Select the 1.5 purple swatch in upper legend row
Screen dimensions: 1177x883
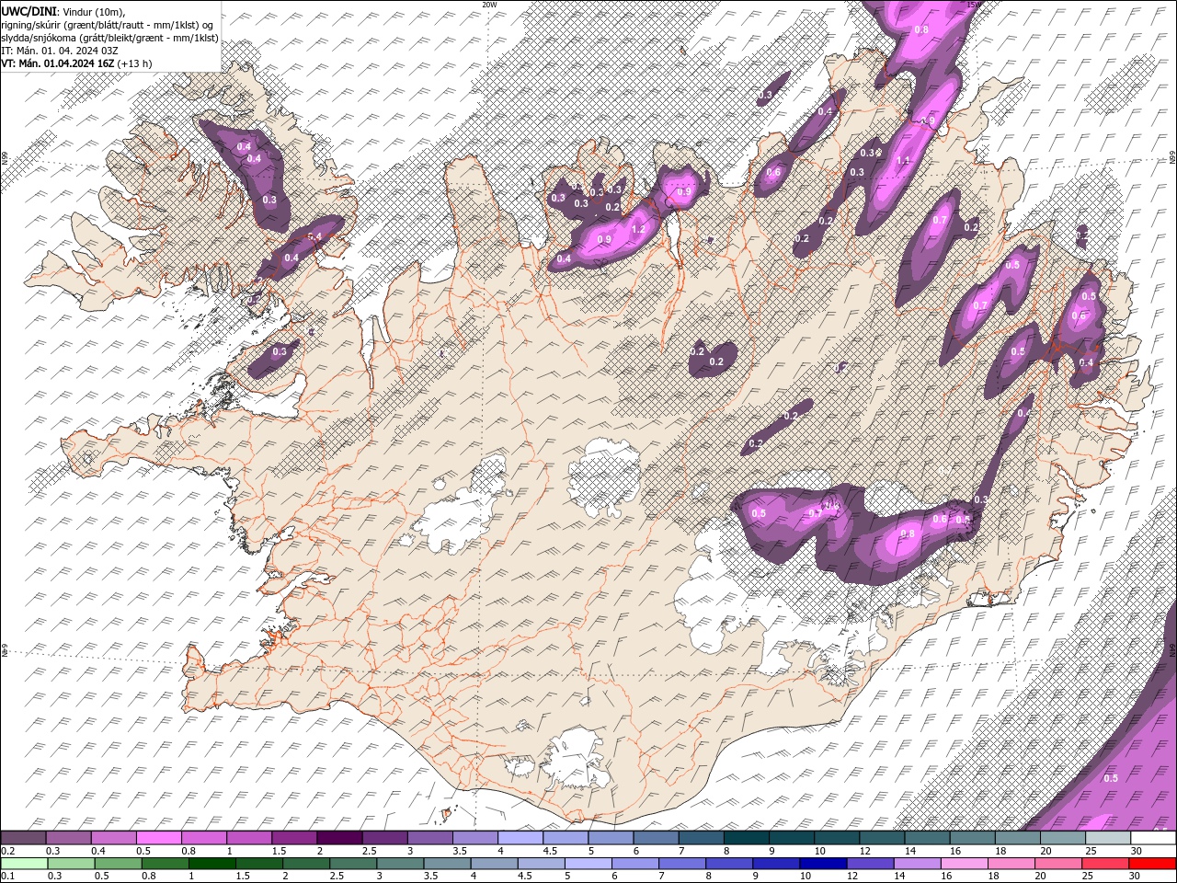pyautogui.click(x=294, y=838)
